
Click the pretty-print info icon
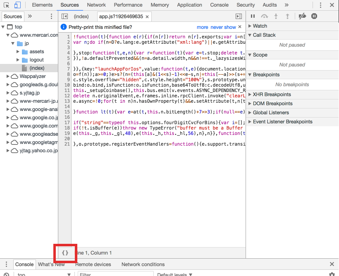pos(64,27)
